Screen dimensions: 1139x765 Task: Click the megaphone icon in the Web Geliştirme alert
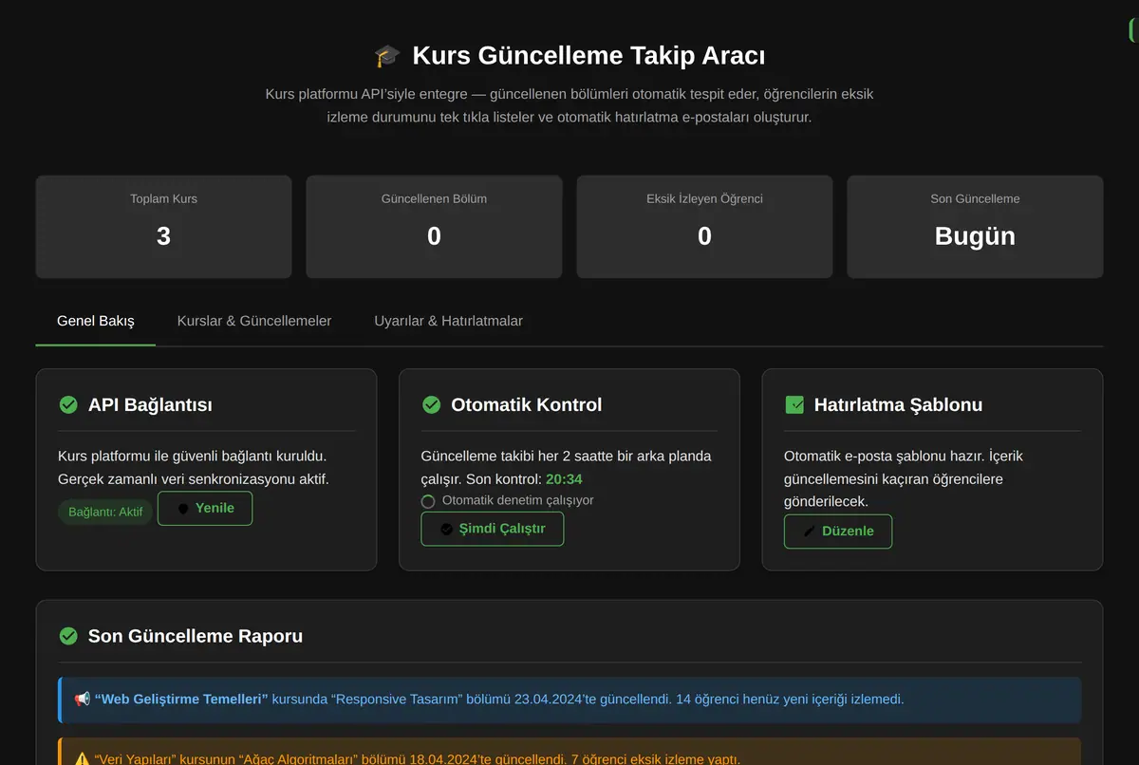click(83, 700)
